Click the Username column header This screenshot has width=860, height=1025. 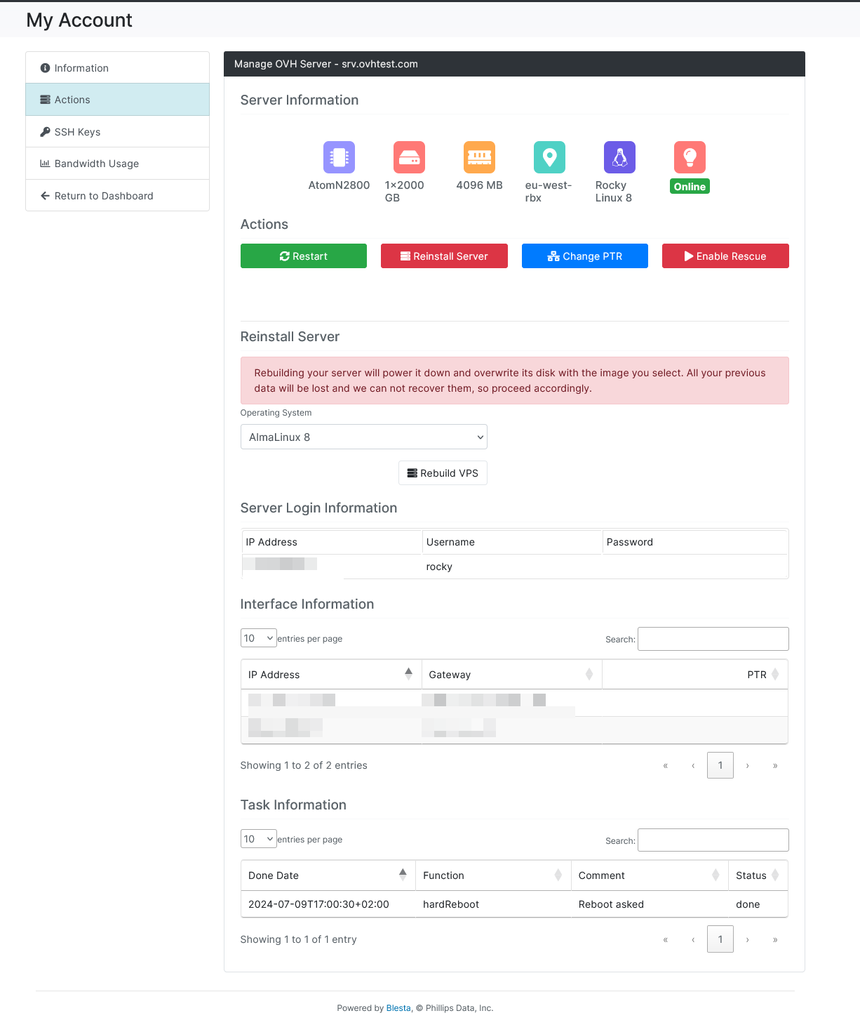click(512, 542)
